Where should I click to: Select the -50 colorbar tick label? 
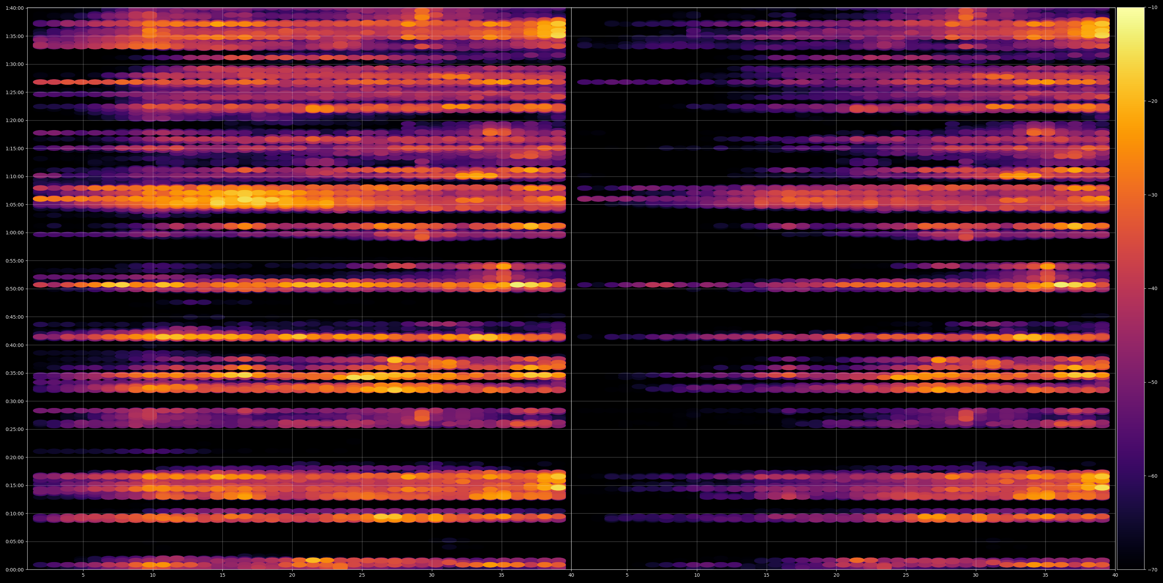1153,383
